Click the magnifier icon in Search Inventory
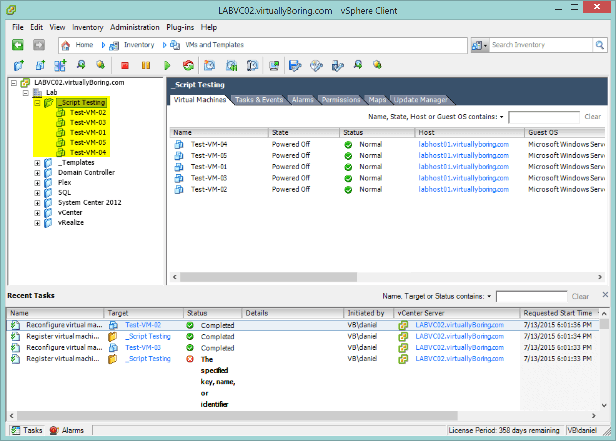Image resolution: width=616 pixels, height=441 pixels. point(599,45)
